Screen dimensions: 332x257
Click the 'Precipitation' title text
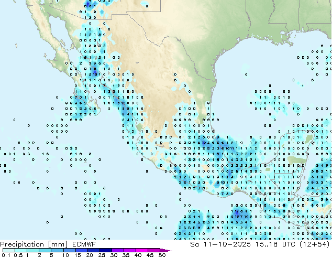22,244
